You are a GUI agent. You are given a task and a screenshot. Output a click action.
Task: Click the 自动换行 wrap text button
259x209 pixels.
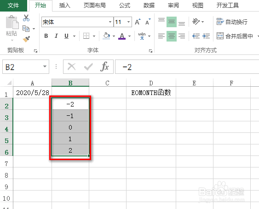[232, 22]
